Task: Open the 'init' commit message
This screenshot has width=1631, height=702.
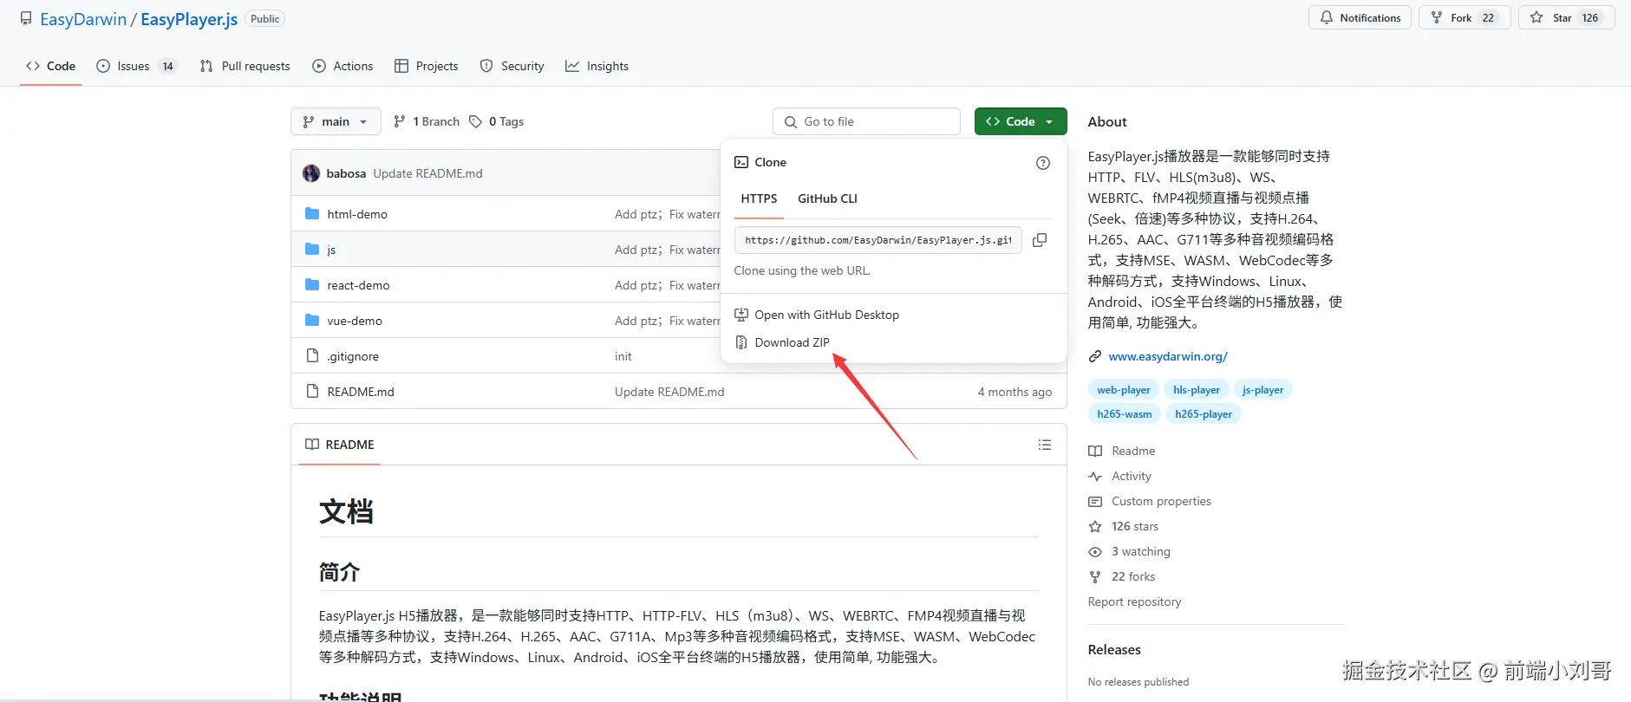Action: [x=623, y=356]
